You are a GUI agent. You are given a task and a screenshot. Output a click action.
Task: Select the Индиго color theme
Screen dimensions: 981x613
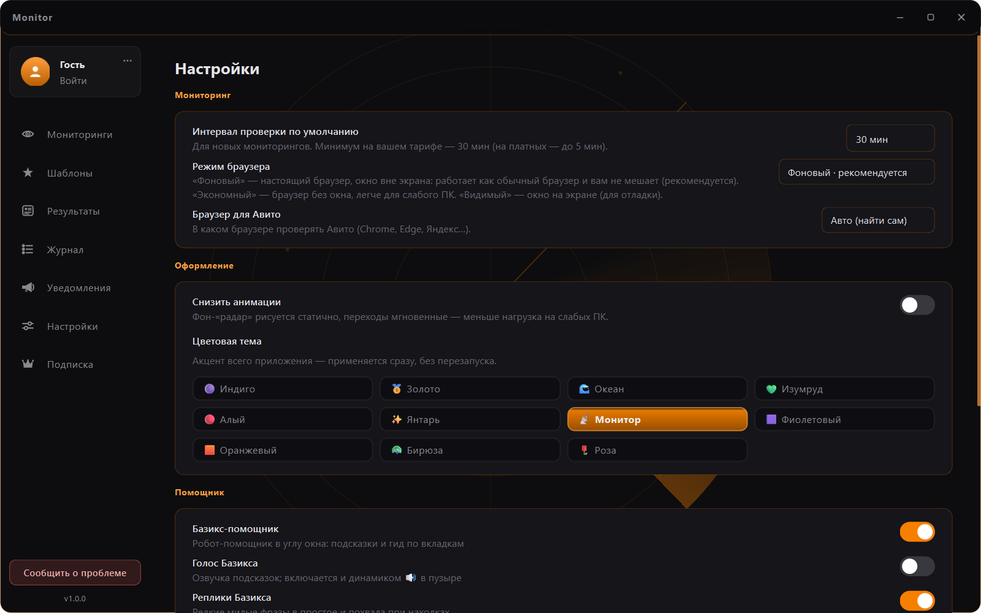pyautogui.click(x=283, y=389)
